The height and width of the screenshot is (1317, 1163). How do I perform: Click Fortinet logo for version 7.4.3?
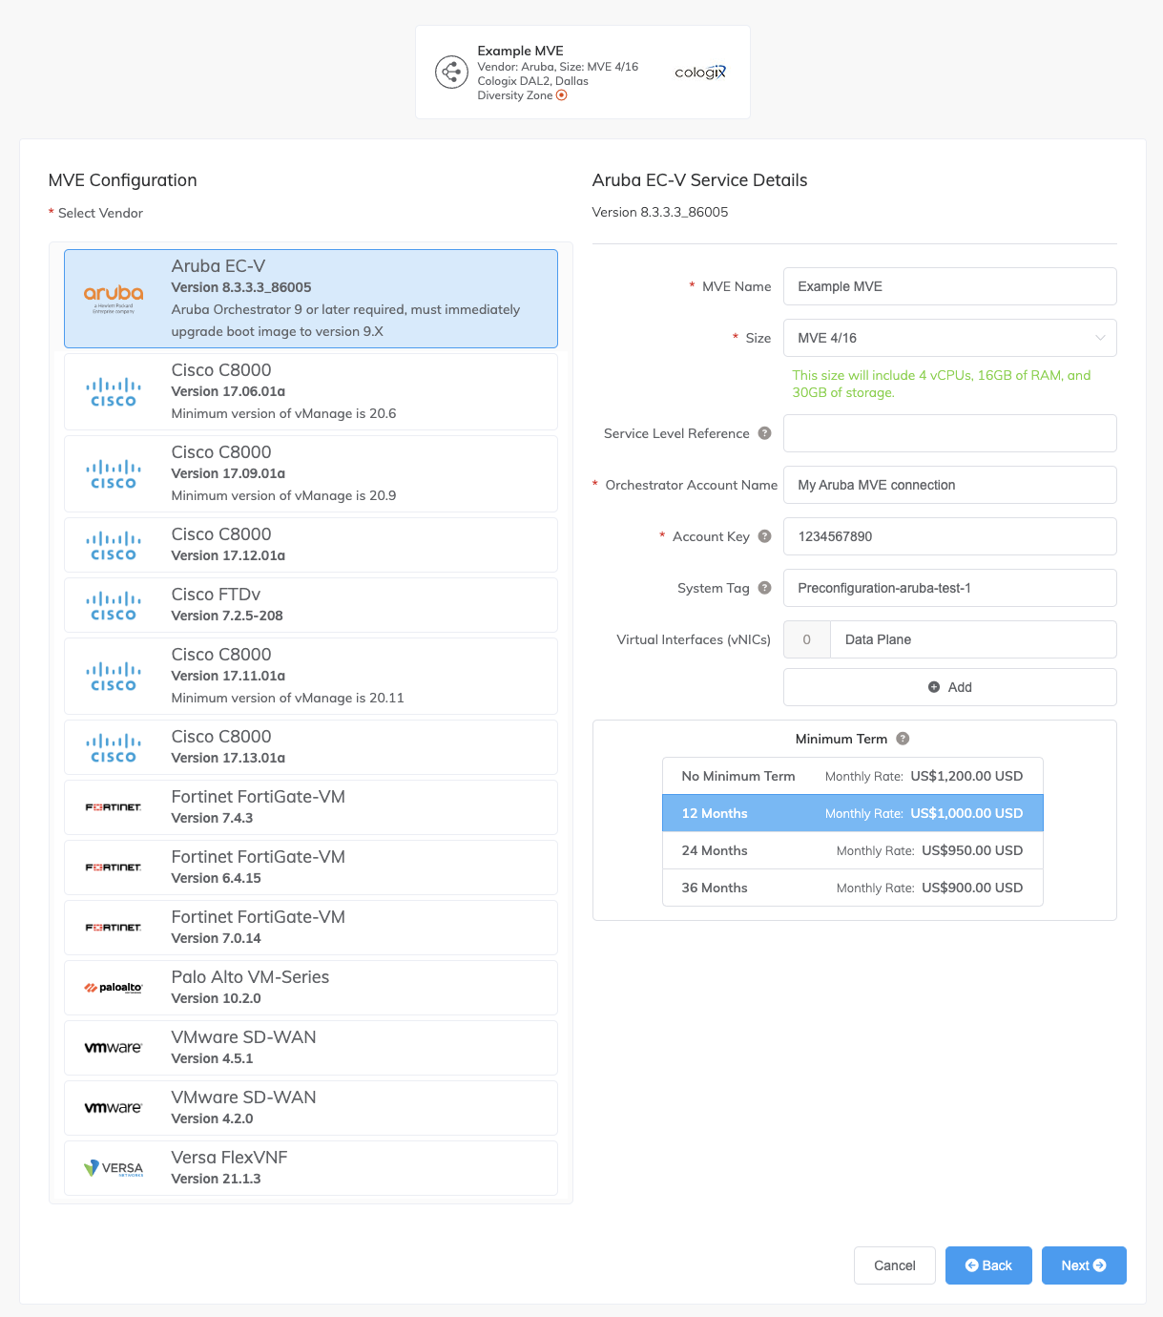click(114, 807)
